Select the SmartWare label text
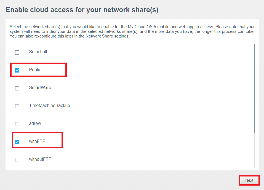Viewport: 264px width, 190px height. (40, 87)
